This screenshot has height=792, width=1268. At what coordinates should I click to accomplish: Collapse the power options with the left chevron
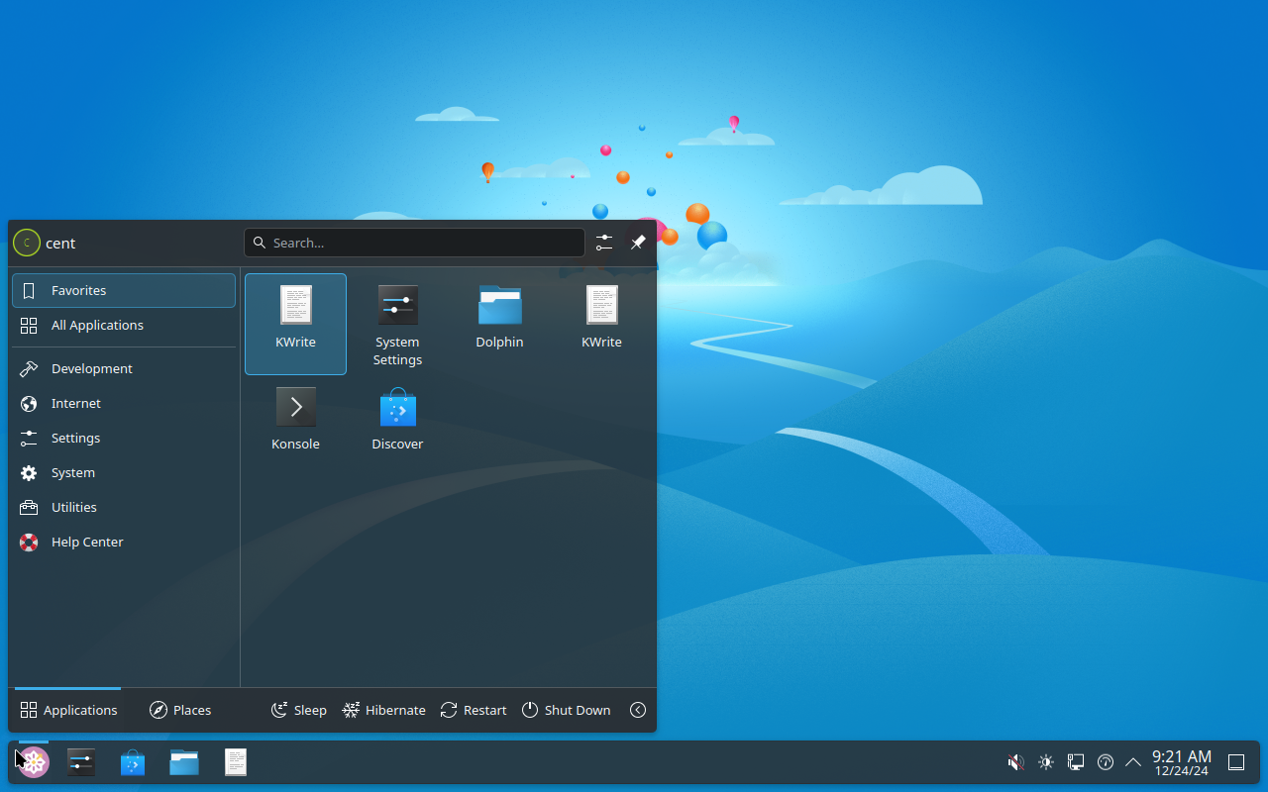tap(638, 710)
